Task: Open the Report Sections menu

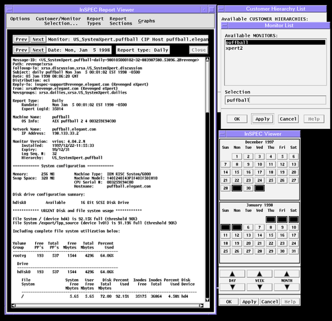Action: click(121, 21)
